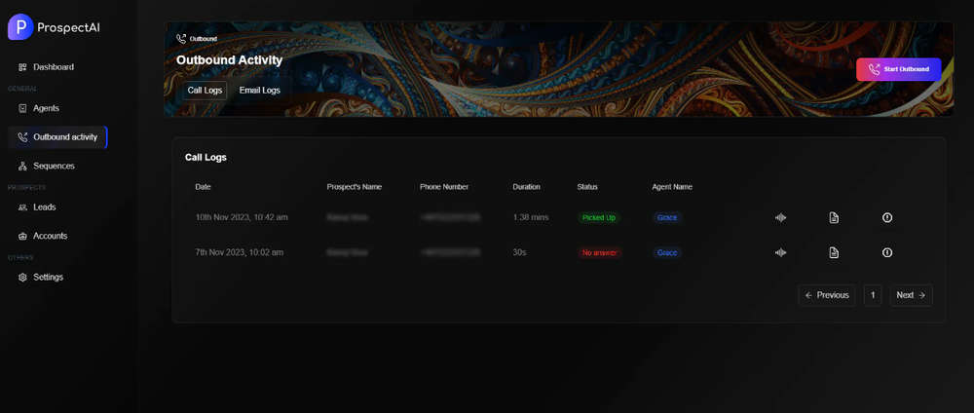Viewport: 974px width, 413px height.
Task: Click the Outbound activity phone icon
Action: [x=22, y=137]
